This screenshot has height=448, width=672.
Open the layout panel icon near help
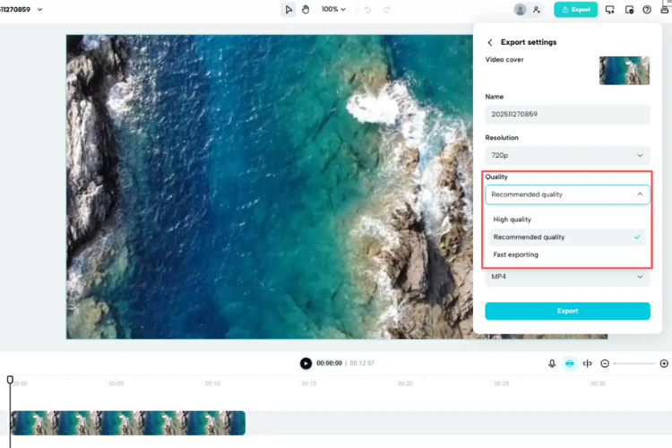(629, 10)
